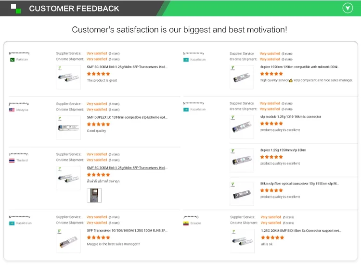The width and height of the screenshot is (361, 274).
Task: Open duplex 1550nm 120km mikrotik product link
Action: (299, 67)
